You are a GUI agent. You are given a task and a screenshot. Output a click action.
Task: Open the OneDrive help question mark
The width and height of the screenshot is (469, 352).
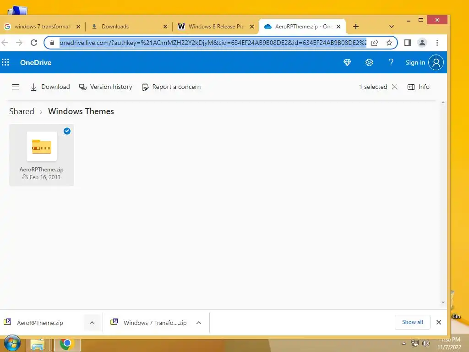391,62
